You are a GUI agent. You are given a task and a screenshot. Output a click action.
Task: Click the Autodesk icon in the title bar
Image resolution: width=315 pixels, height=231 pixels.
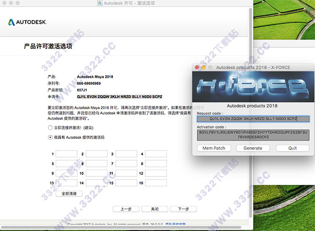pos(100,3)
